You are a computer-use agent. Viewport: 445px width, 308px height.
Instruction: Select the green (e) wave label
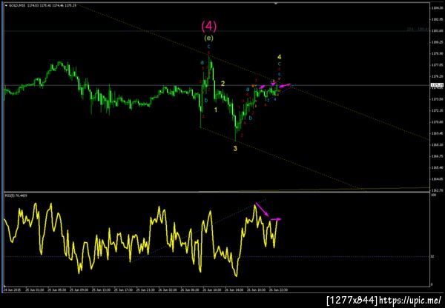(208, 38)
